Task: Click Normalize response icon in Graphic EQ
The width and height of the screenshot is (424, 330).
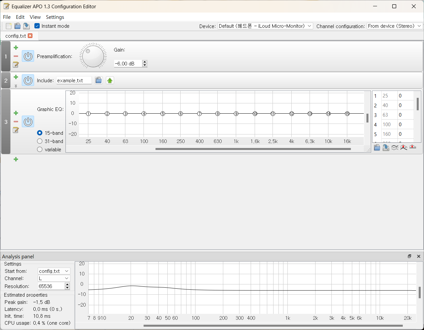Action: coord(403,147)
